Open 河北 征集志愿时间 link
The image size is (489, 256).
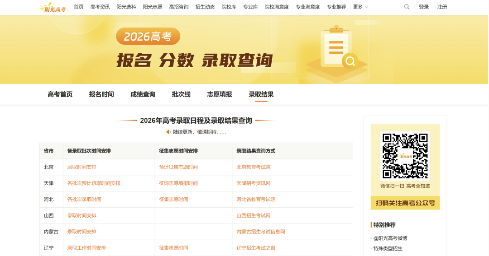[x=173, y=200]
